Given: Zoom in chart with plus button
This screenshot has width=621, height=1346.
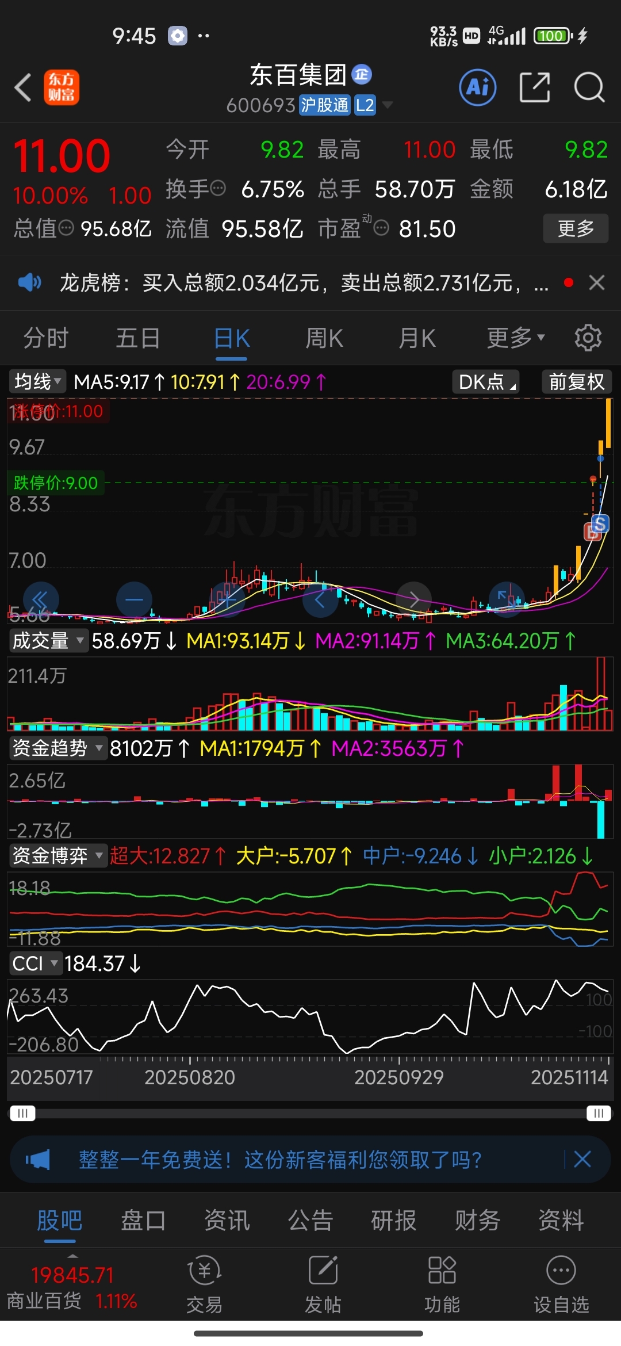Looking at the screenshot, I should point(227,600).
